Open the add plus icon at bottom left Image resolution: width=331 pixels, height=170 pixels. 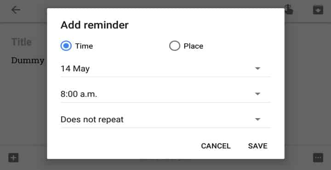point(13,158)
